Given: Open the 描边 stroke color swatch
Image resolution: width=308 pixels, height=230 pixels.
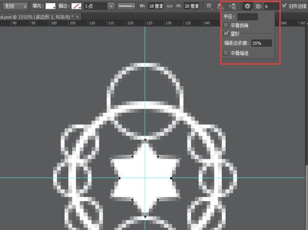Looking at the screenshot, I should (76, 6).
